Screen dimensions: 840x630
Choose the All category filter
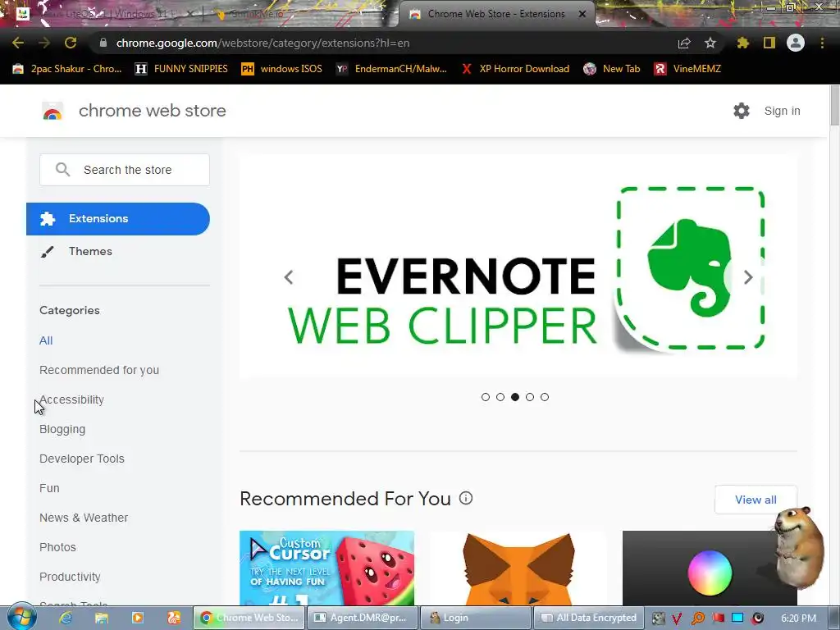tap(46, 340)
